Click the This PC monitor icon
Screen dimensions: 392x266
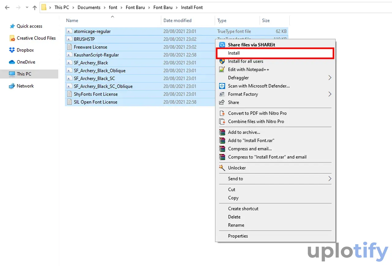(x=12, y=74)
